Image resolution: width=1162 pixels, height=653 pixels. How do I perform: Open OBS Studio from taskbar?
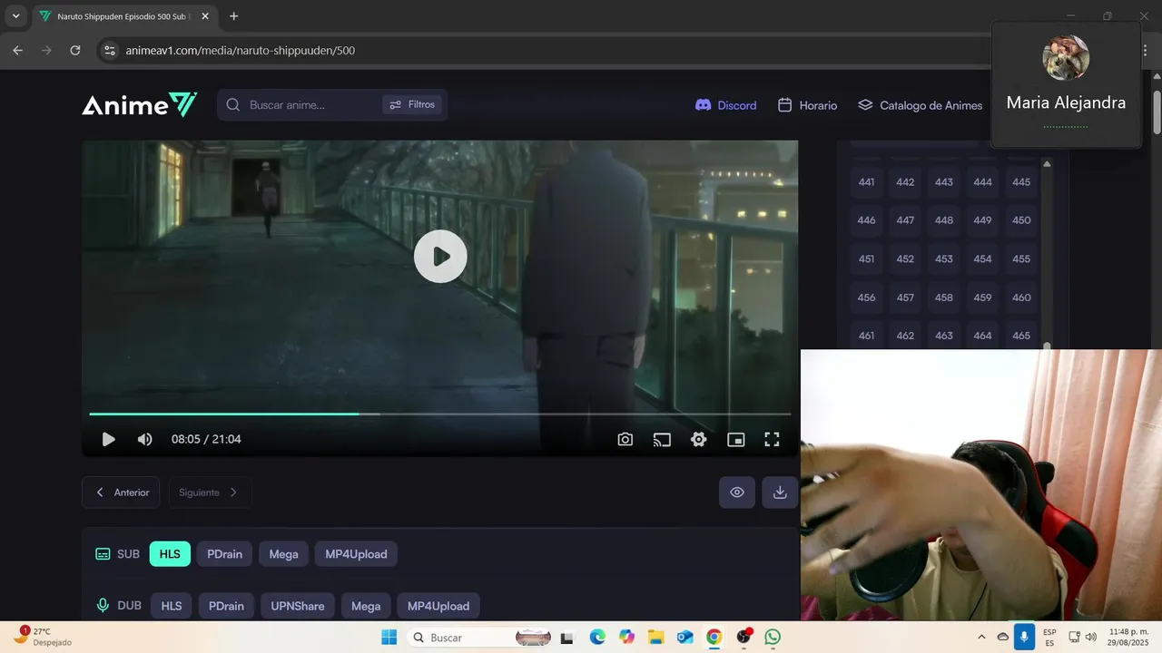(744, 637)
